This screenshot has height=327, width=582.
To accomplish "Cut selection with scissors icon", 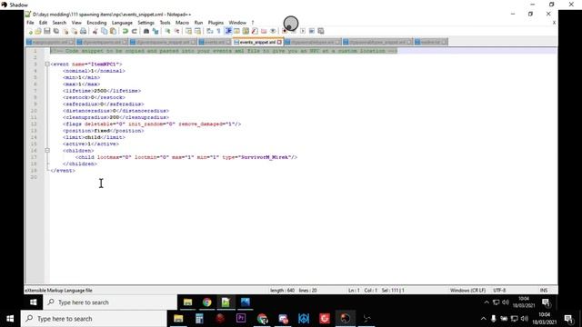I will click(95, 31).
